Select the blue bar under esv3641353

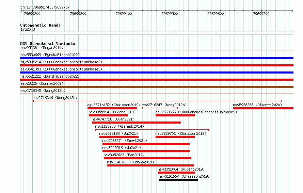157,73
